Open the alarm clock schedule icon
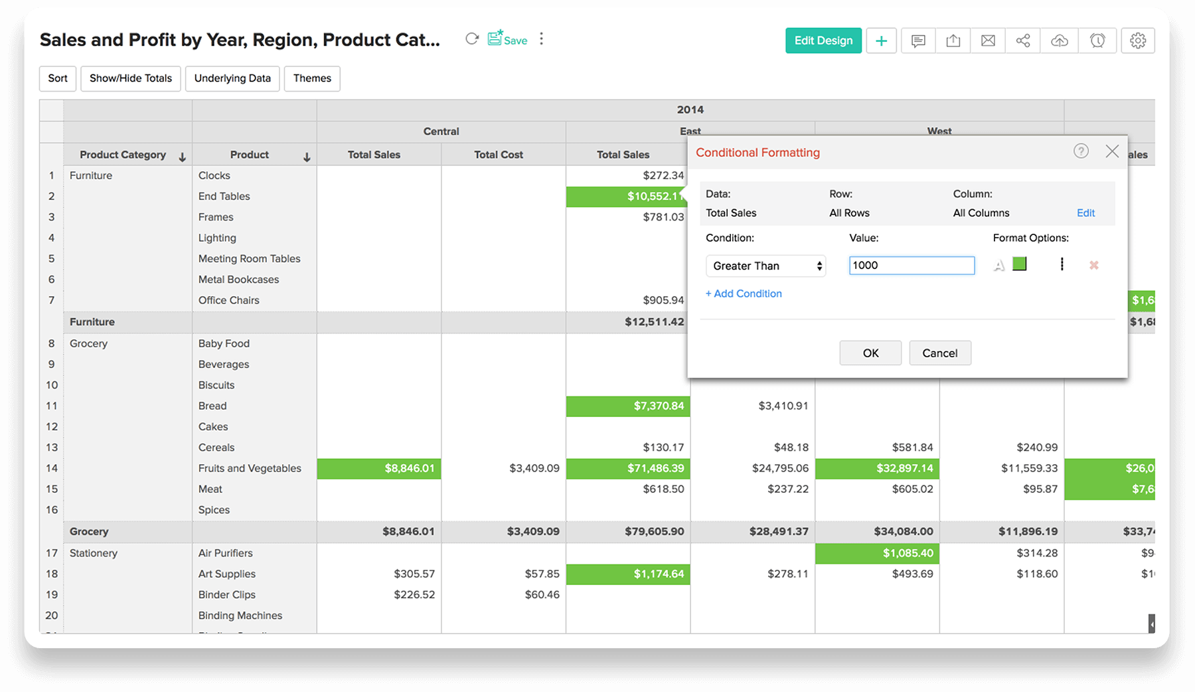 click(1097, 41)
